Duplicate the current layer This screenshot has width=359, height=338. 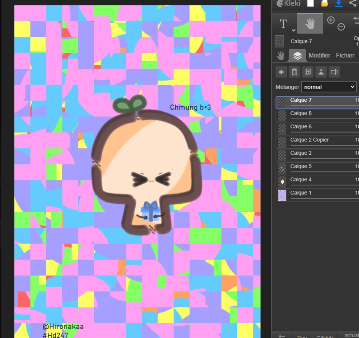[x=308, y=72]
